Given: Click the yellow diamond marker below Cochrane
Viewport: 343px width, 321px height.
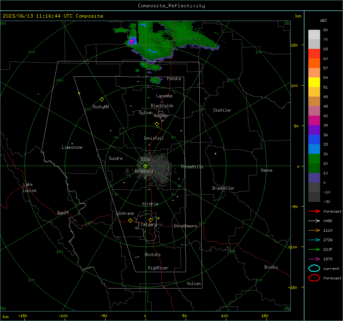Looking at the screenshot, I should (x=130, y=220).
